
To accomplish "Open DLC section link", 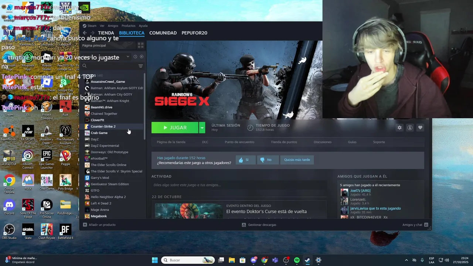I will pyautogui.click(x=205, y=142).
